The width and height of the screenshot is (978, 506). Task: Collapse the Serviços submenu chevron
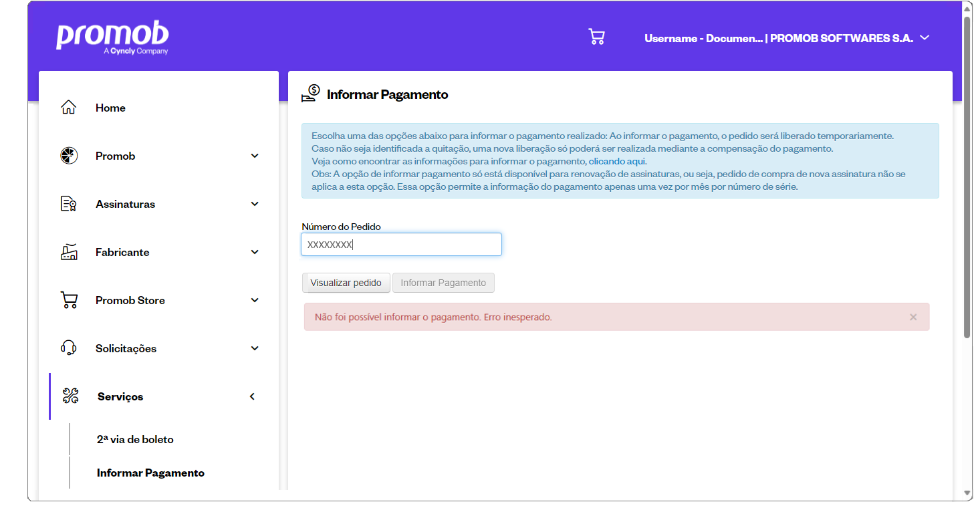tap(253, 396)
